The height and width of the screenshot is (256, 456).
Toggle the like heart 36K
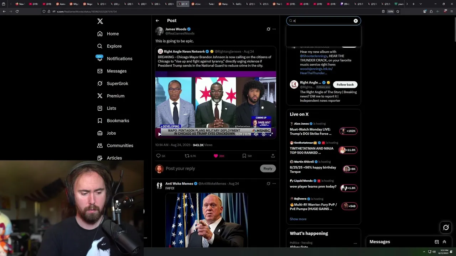219,156
